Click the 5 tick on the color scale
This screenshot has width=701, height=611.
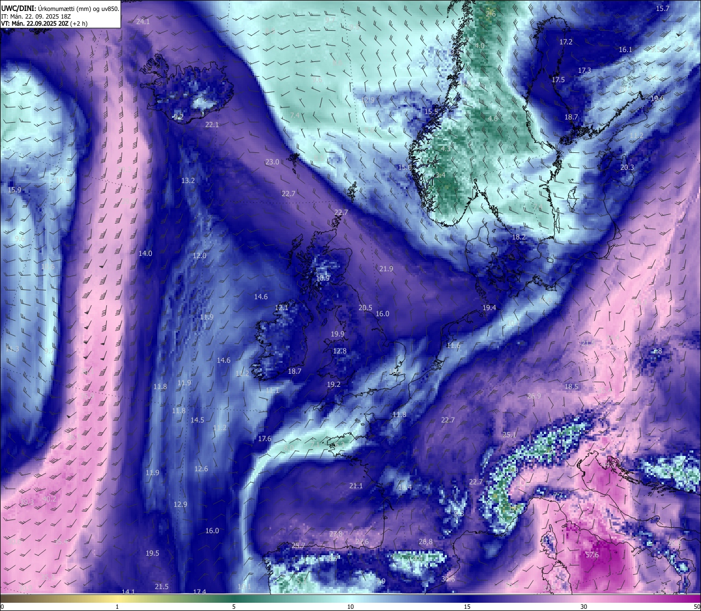(x=234, y=607)
